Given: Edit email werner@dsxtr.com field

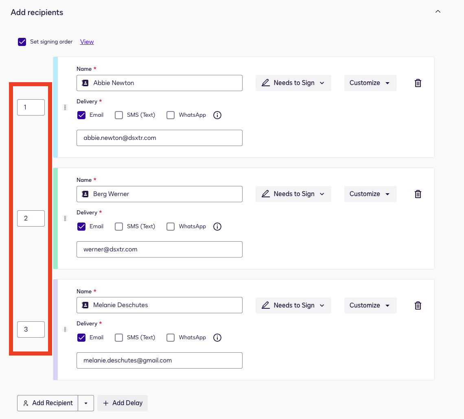Looking at the screenshot, I should (160, 249).
